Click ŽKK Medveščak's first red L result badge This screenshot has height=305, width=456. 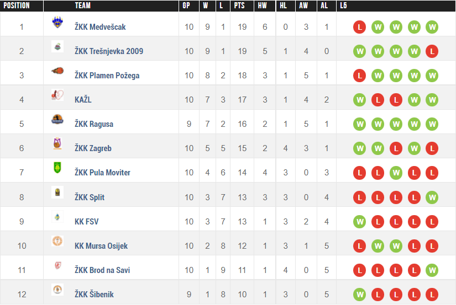[x=360, y=27]
